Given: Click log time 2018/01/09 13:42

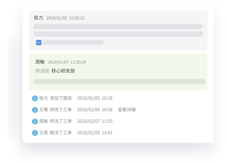Looking at the screenshot, I should pos(95,133).
